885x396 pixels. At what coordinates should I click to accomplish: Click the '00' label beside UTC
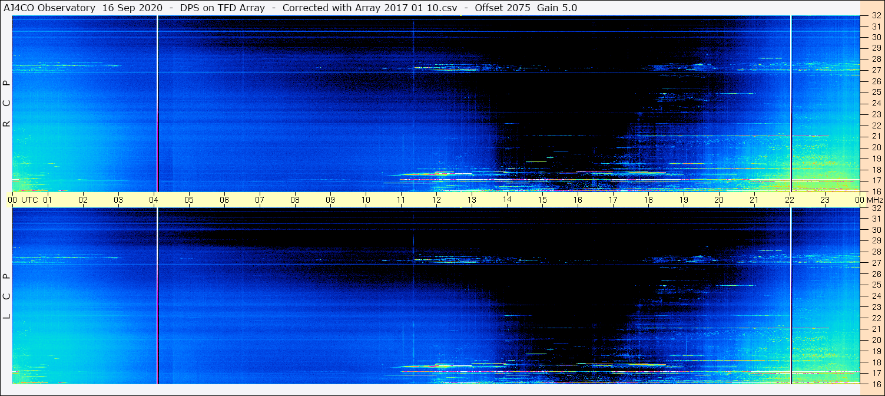pos(12,200)
